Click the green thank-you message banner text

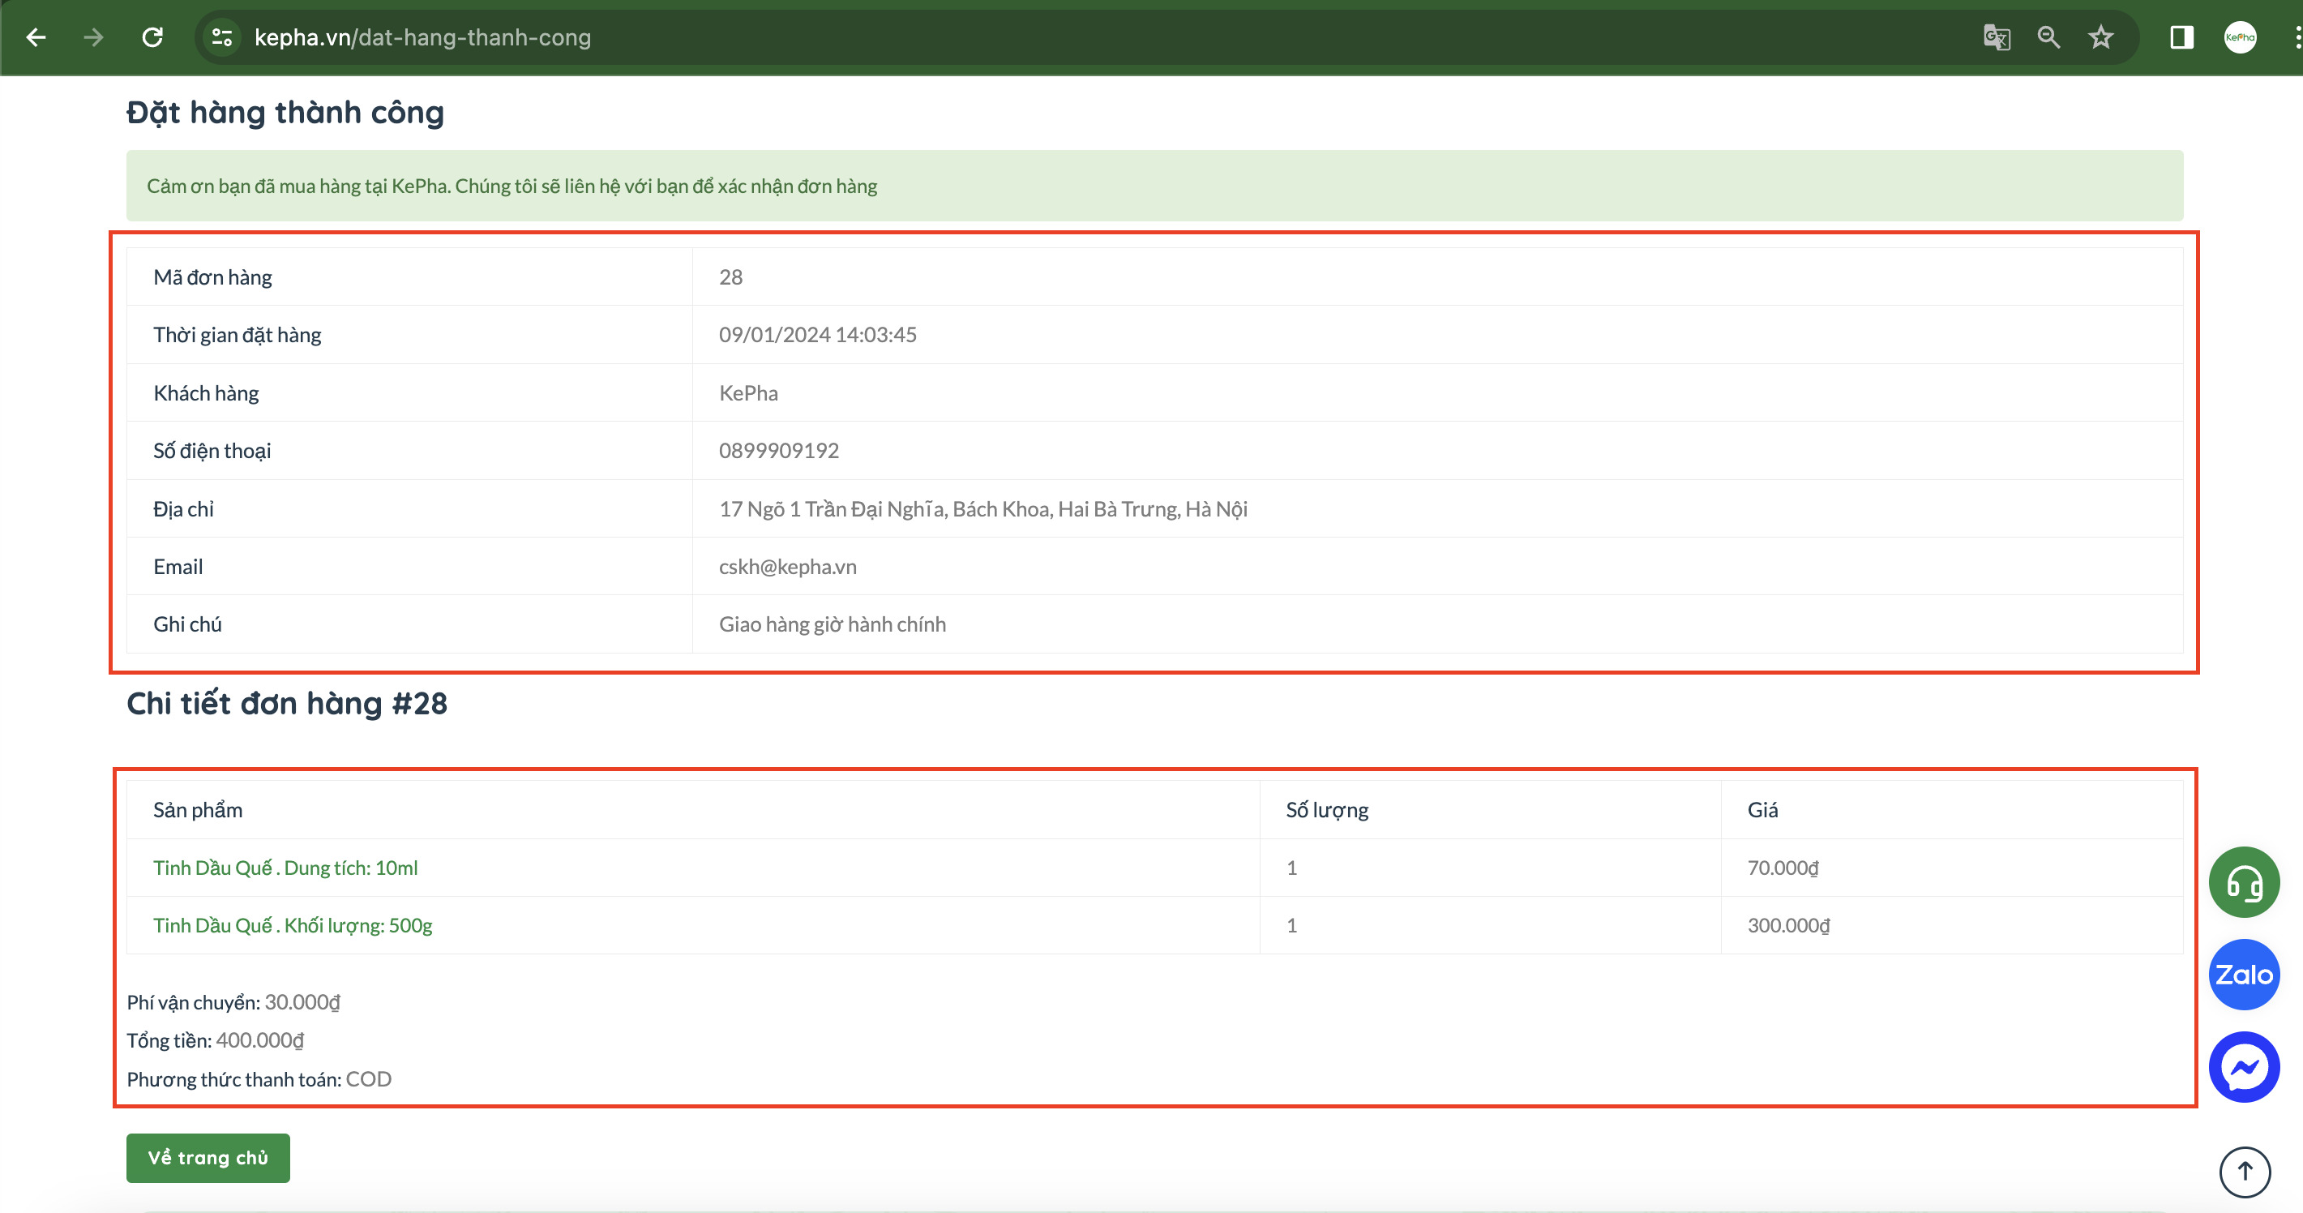(512, 186)
